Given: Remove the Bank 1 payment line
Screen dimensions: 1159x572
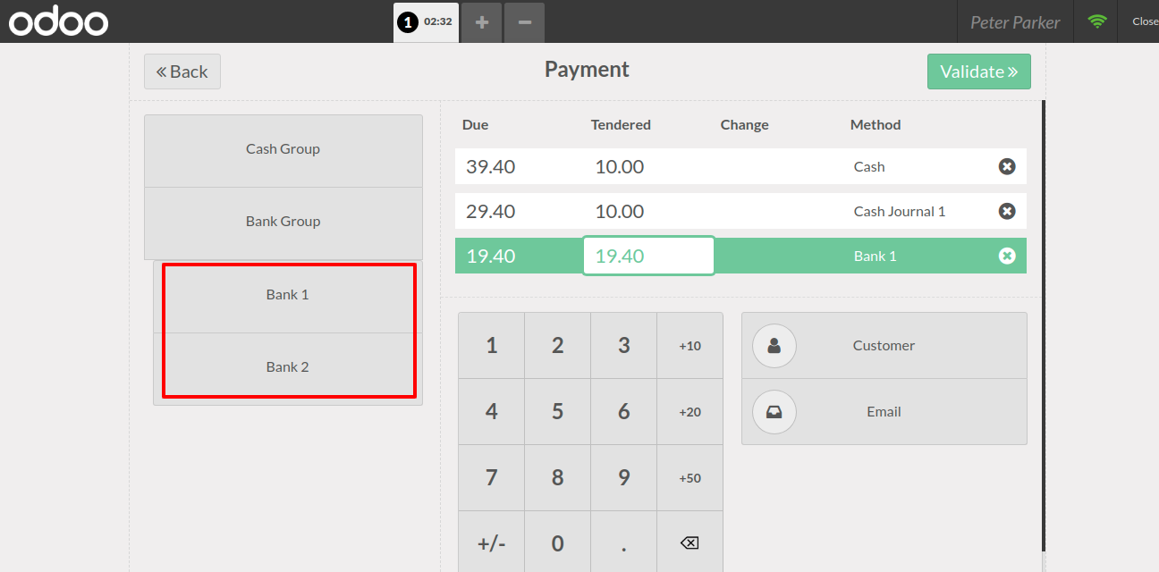Looking at the screenshot, I should [x=1007, y=256].
